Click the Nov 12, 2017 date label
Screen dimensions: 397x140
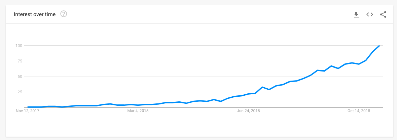[x=27, y=111]
